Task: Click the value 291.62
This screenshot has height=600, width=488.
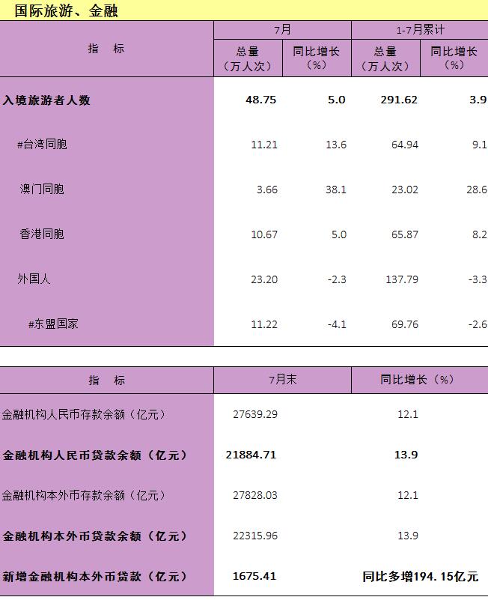Action: (399, 100)
